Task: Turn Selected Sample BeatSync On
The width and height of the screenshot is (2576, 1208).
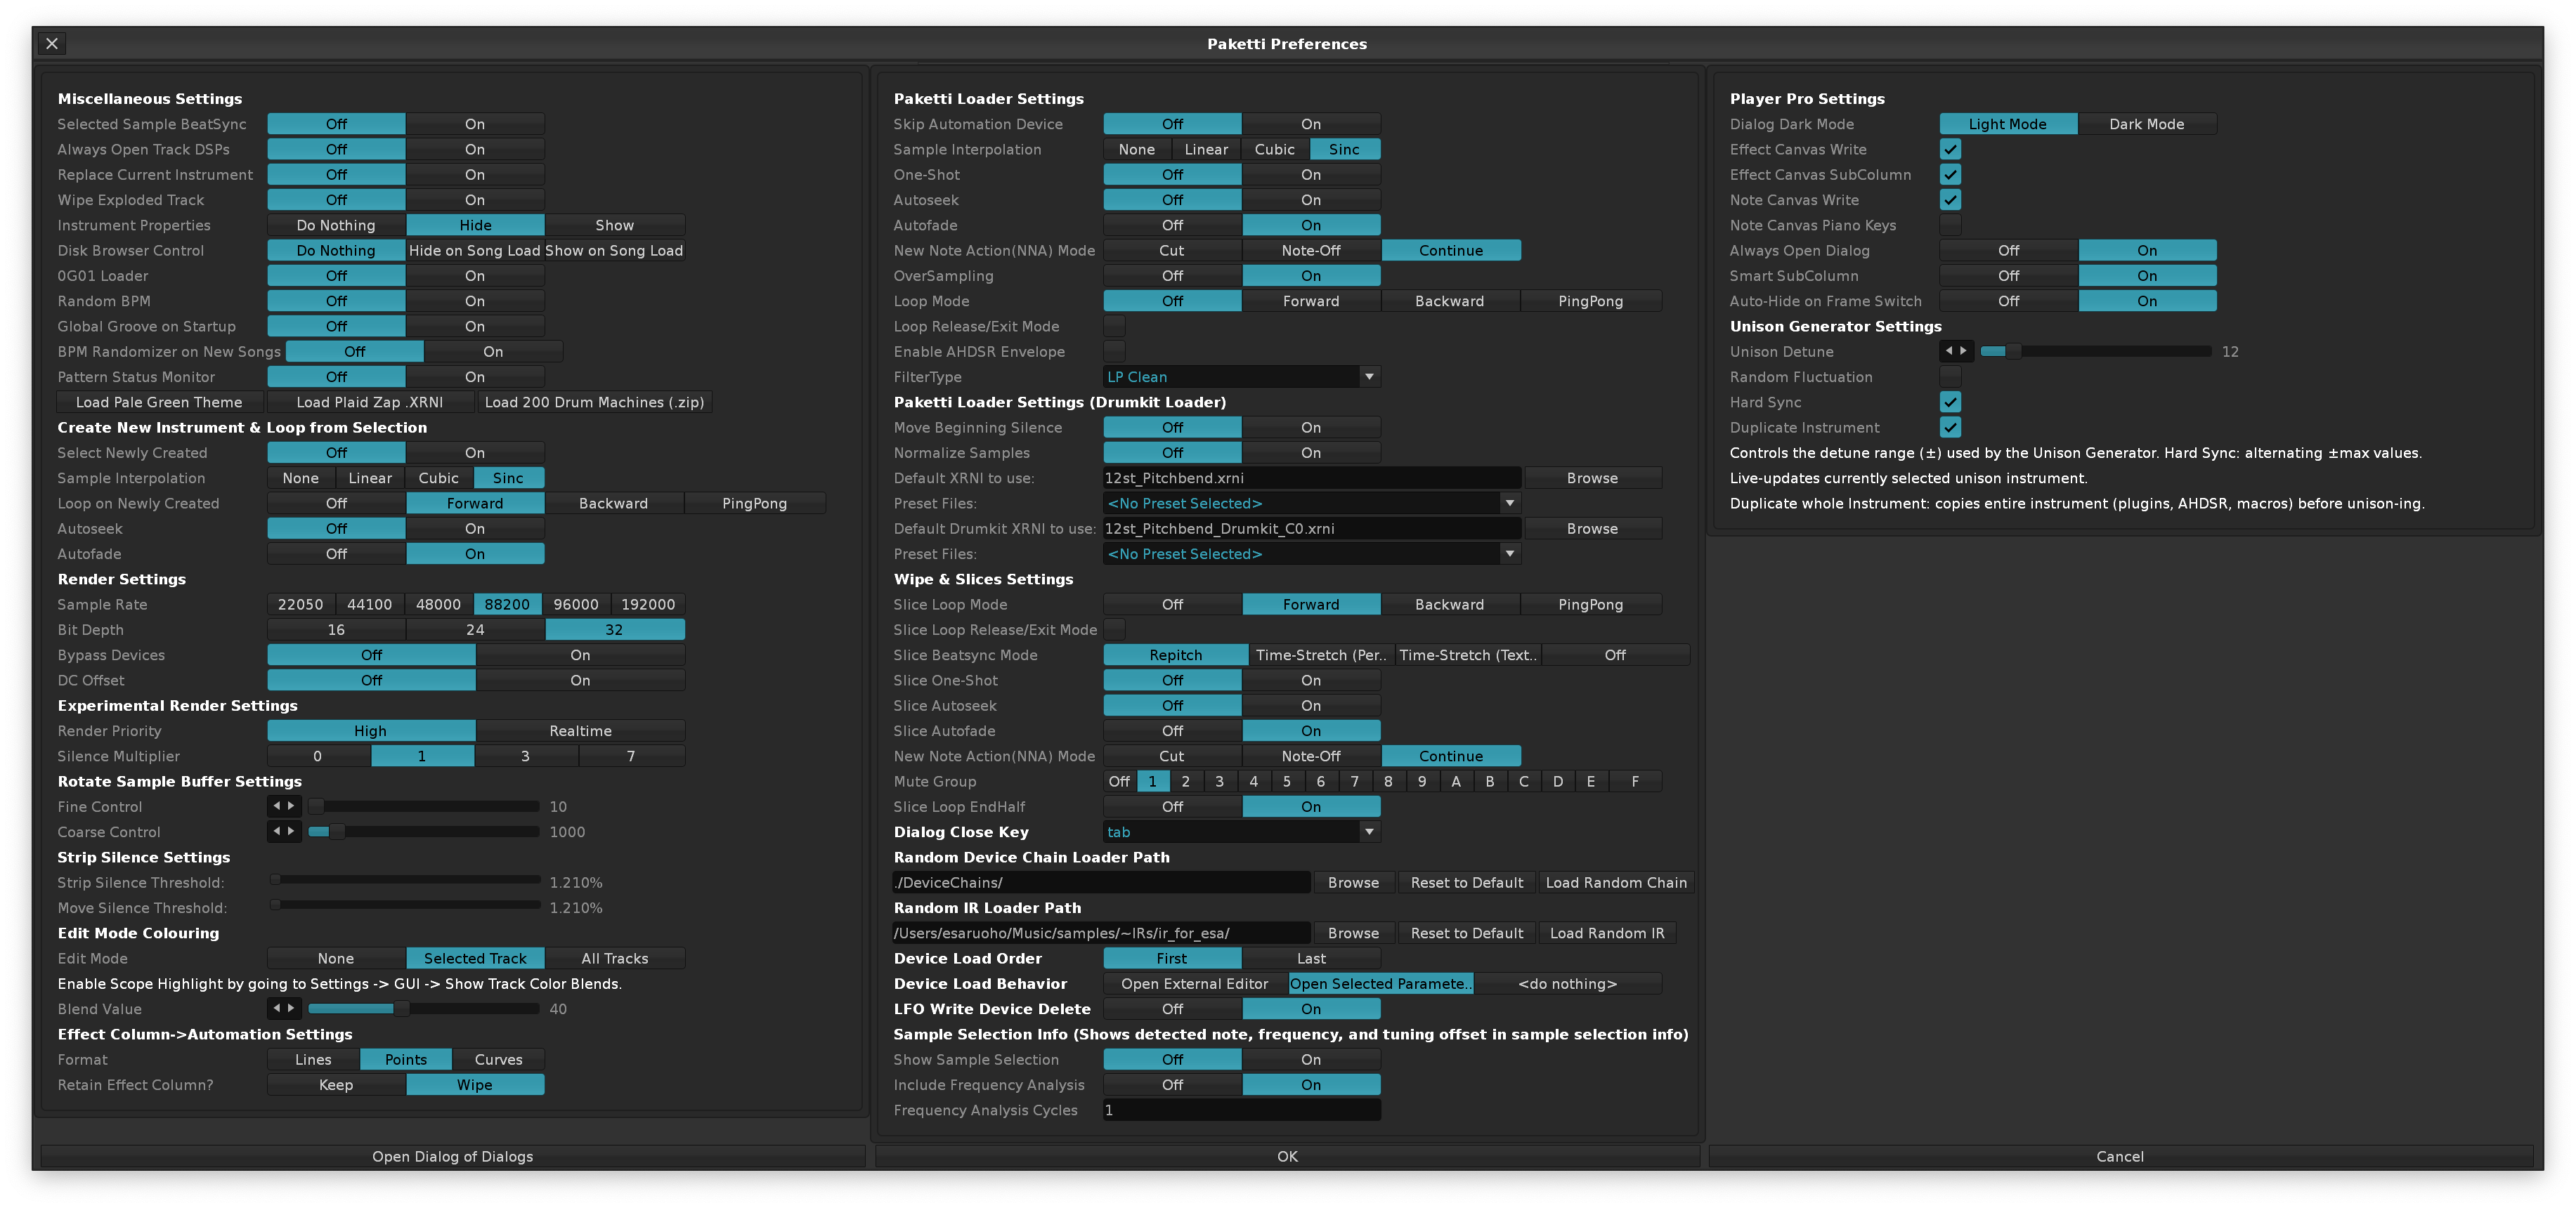Action: click(x=475, y=124)
